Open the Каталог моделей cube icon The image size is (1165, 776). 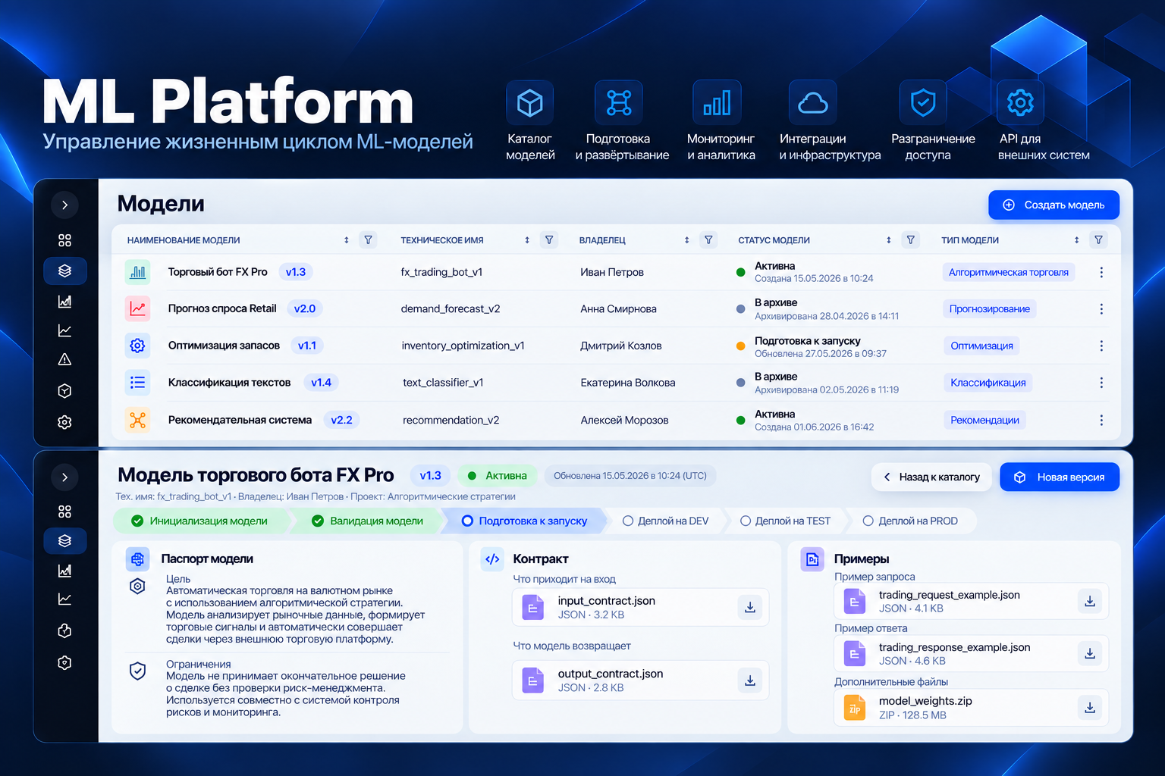(529, 103)
